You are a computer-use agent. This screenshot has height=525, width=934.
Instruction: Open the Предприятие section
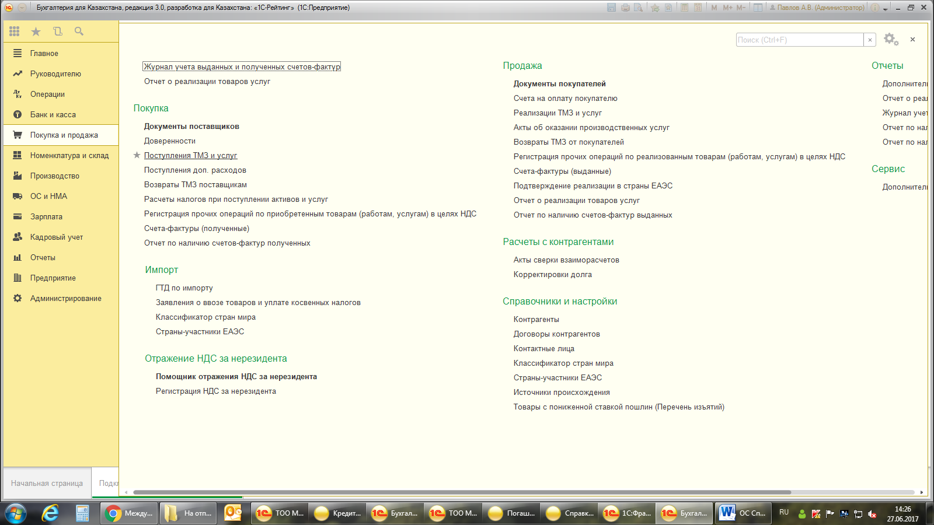61,278
